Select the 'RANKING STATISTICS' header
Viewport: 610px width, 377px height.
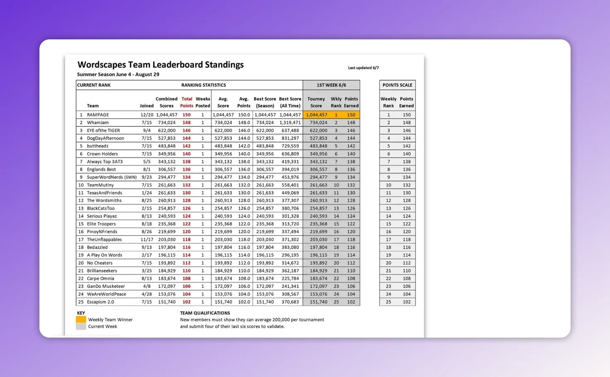pos(203,85)
